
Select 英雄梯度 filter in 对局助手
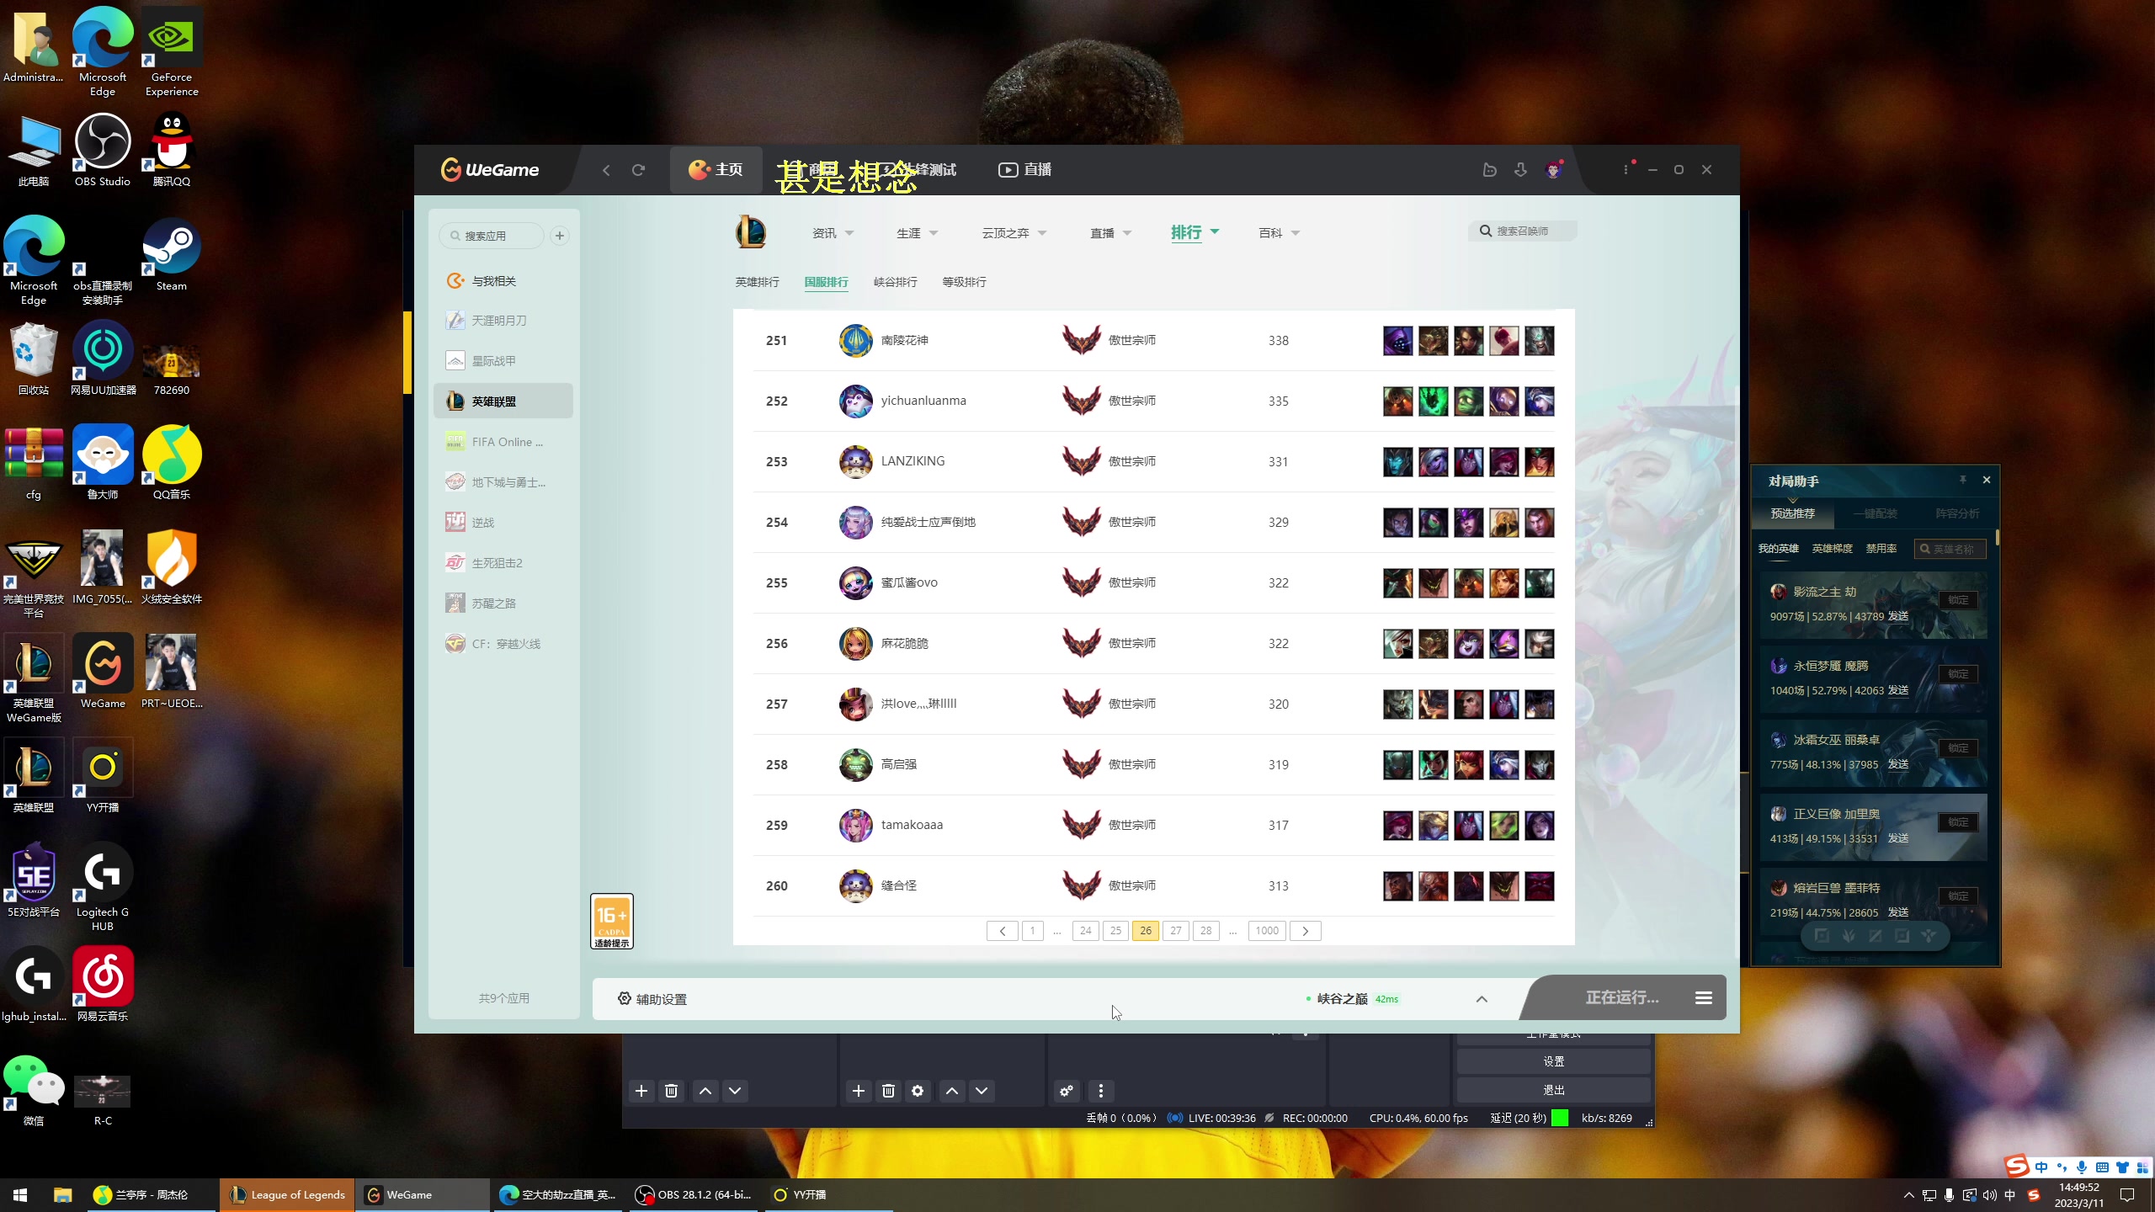coord(1832,549)
